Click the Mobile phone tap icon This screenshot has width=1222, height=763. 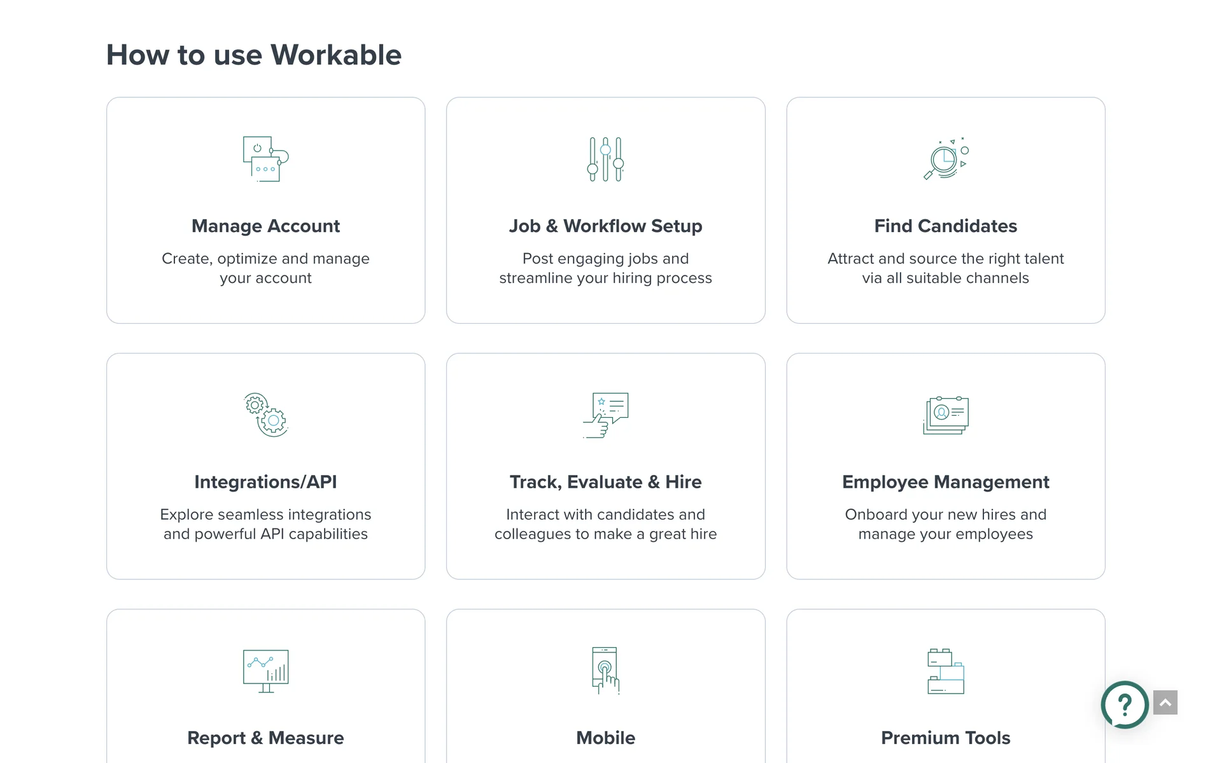pos(605,671)
